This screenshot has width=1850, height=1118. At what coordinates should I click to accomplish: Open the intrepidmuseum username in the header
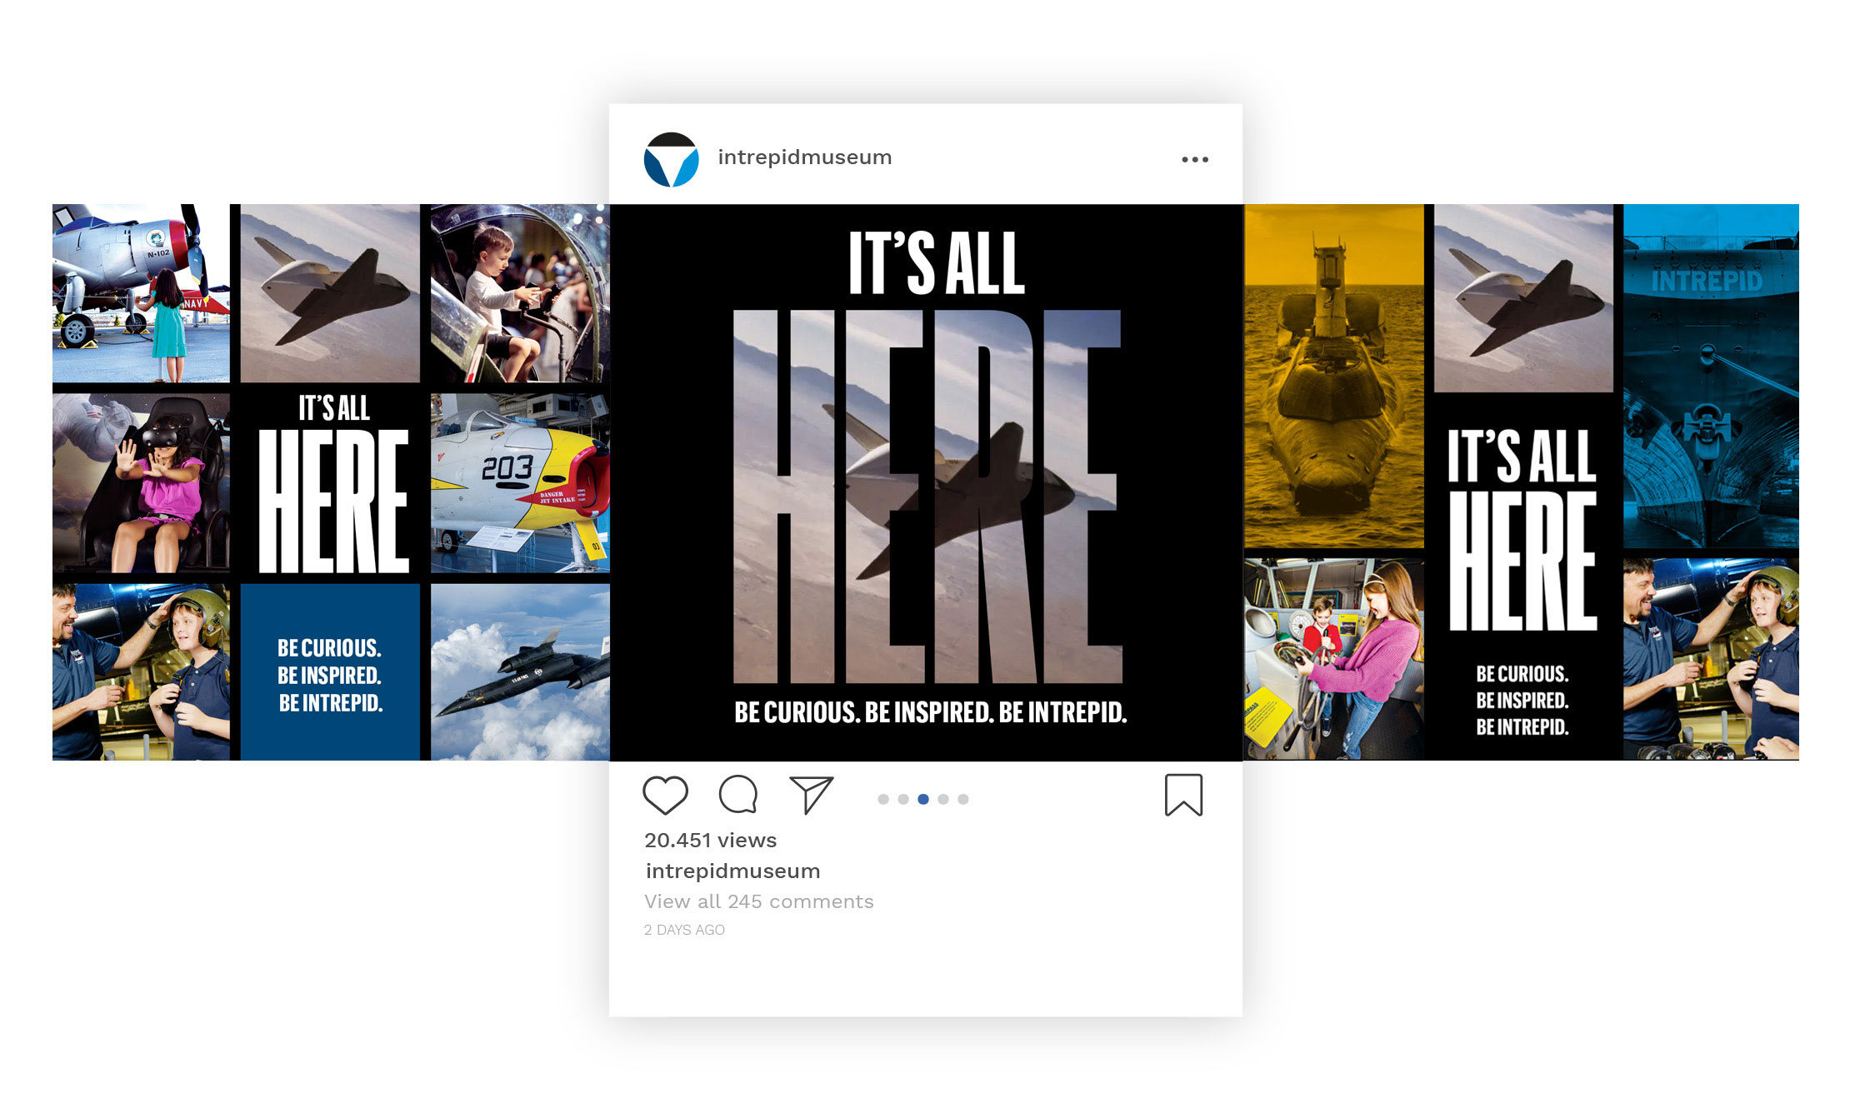(x=804, y=157)
